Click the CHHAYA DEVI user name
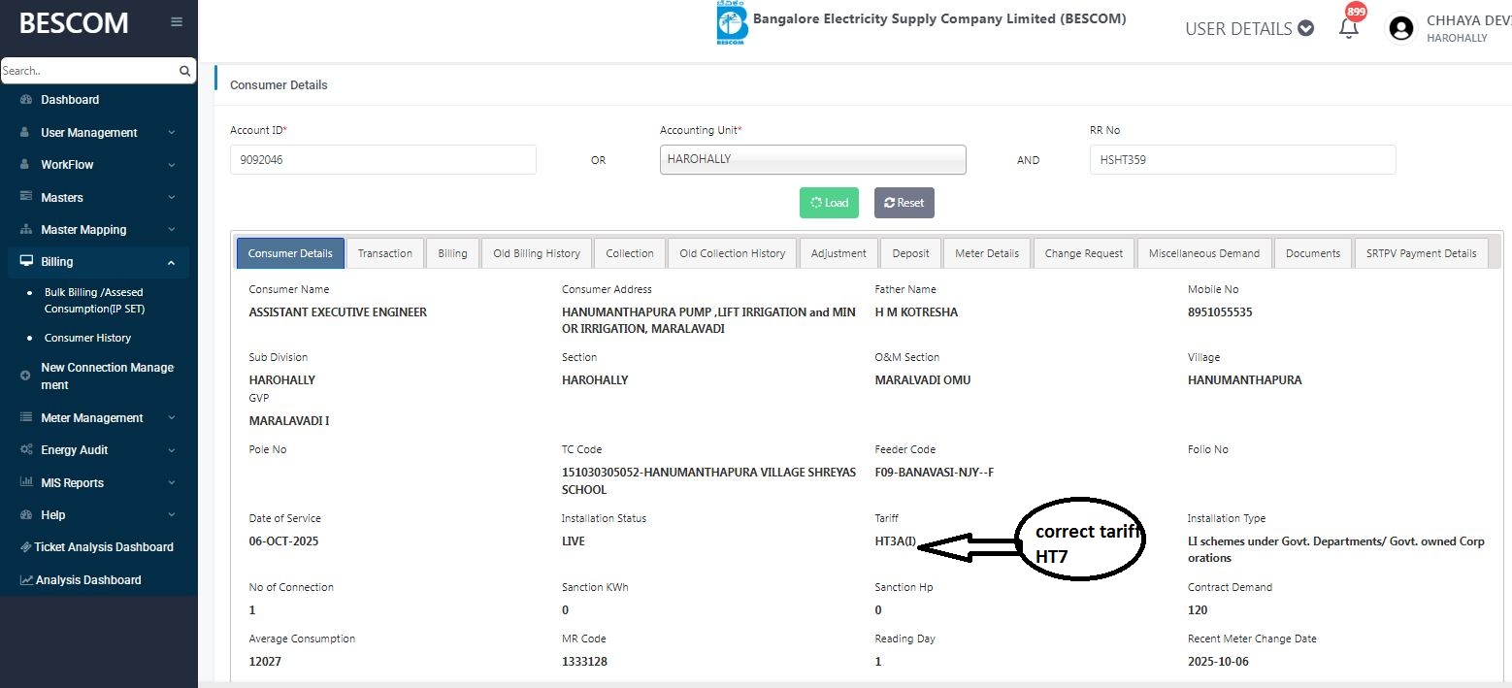Screen dimensions: 1512x688 [x=1468, y=20]
